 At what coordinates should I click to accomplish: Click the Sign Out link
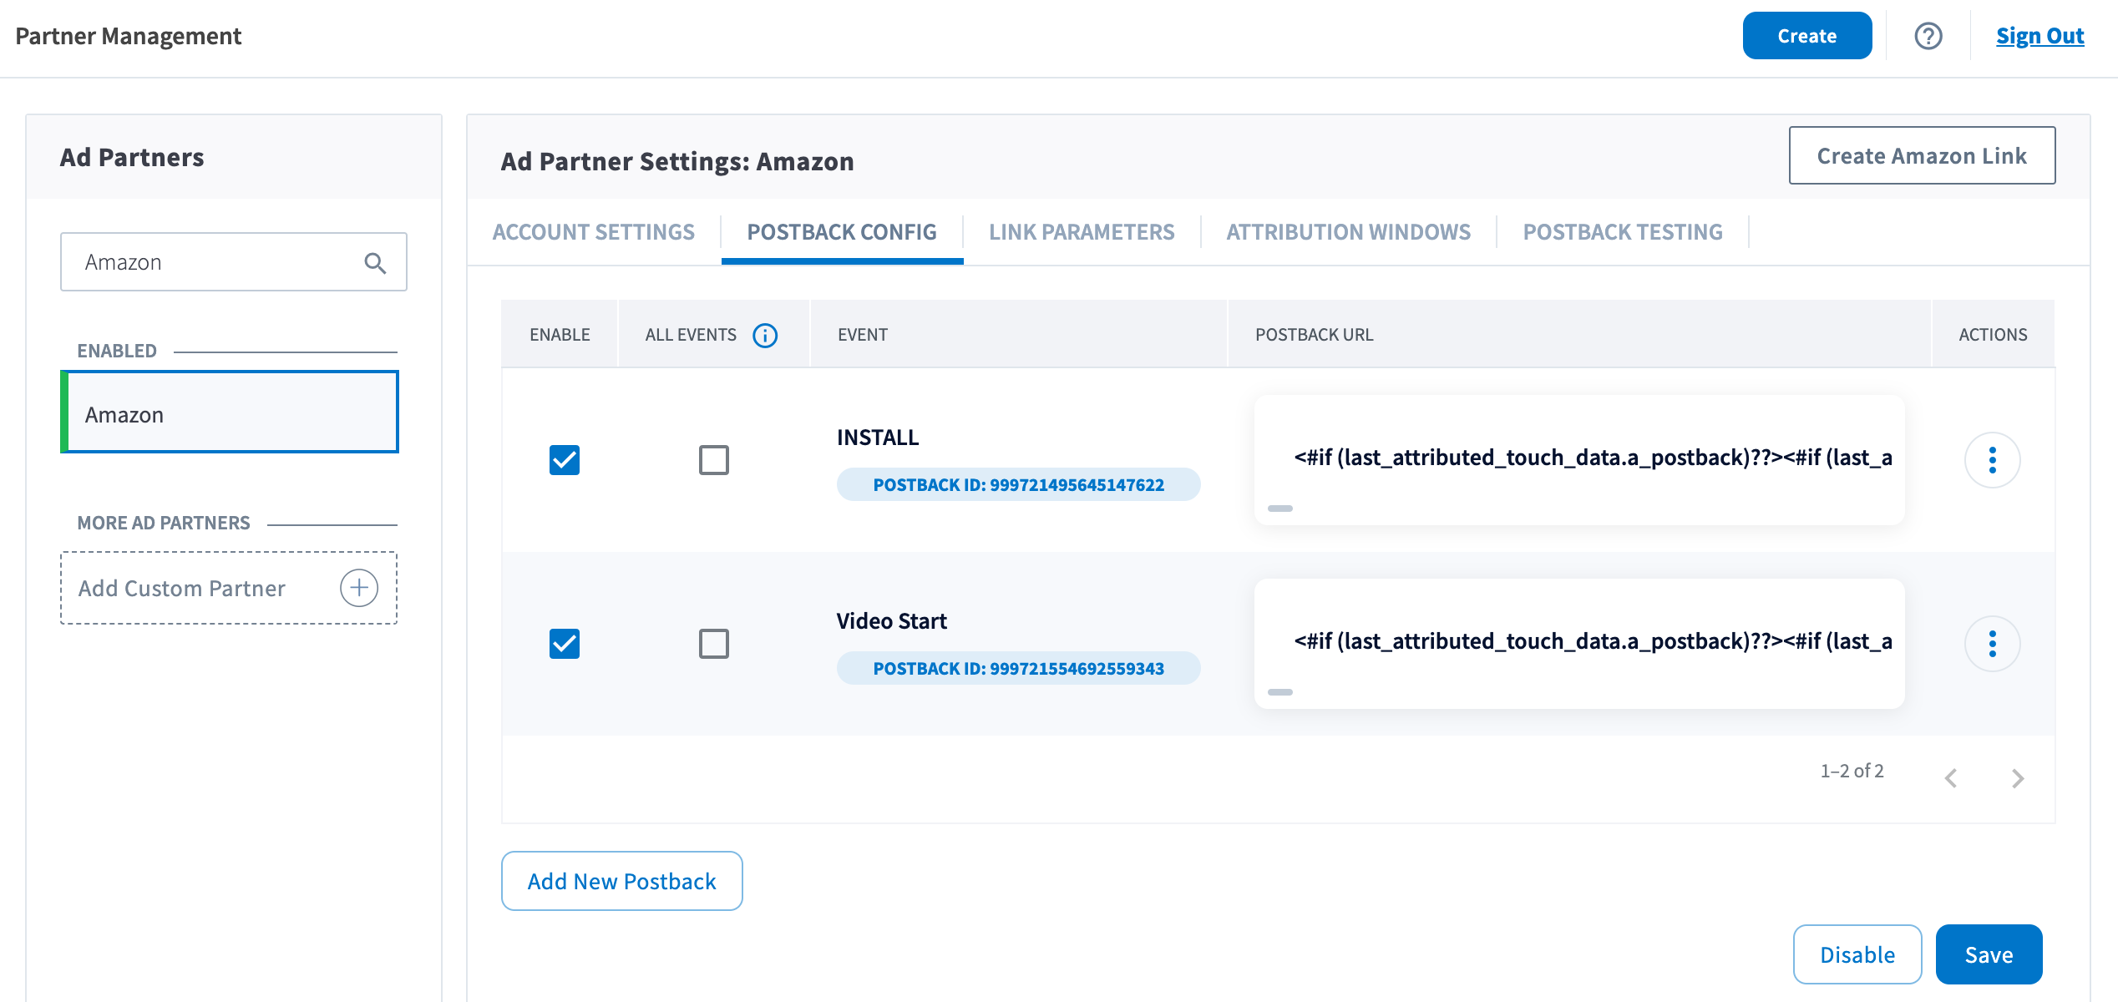(2039, 36)
